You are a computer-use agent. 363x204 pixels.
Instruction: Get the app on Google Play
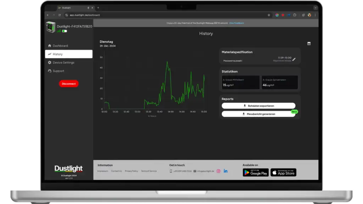(x=256, y=172)
